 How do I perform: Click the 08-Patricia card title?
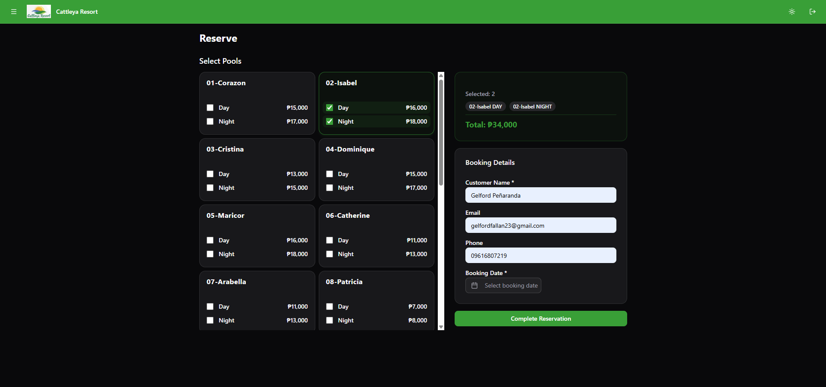click(344, 282)
